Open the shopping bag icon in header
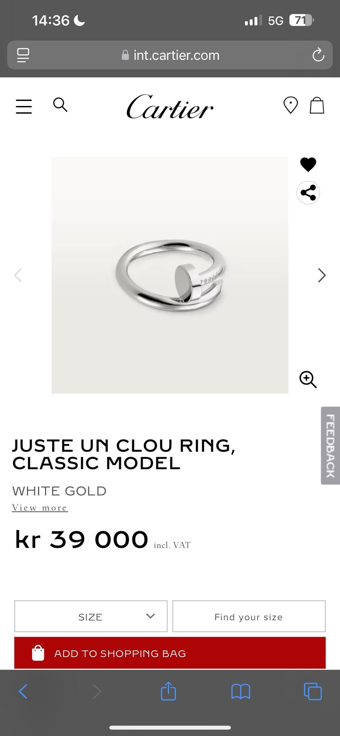Image resolution: width=340 pixels, height=736 pixels. (317, 105)
